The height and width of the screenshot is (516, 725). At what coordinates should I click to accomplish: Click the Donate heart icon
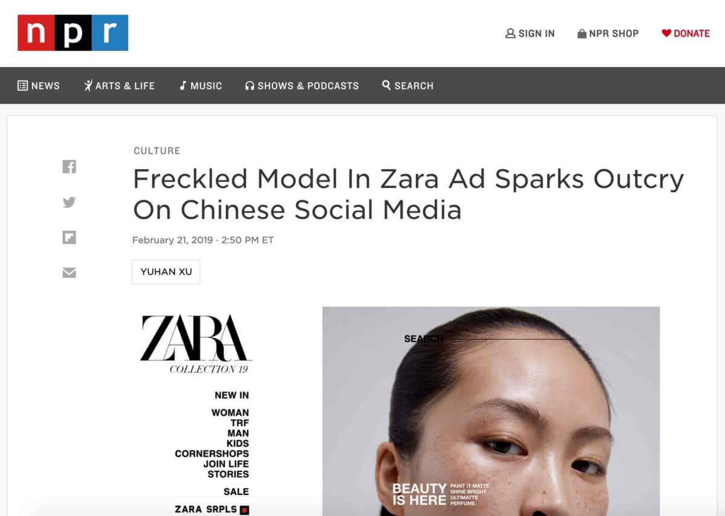(666, 33)
